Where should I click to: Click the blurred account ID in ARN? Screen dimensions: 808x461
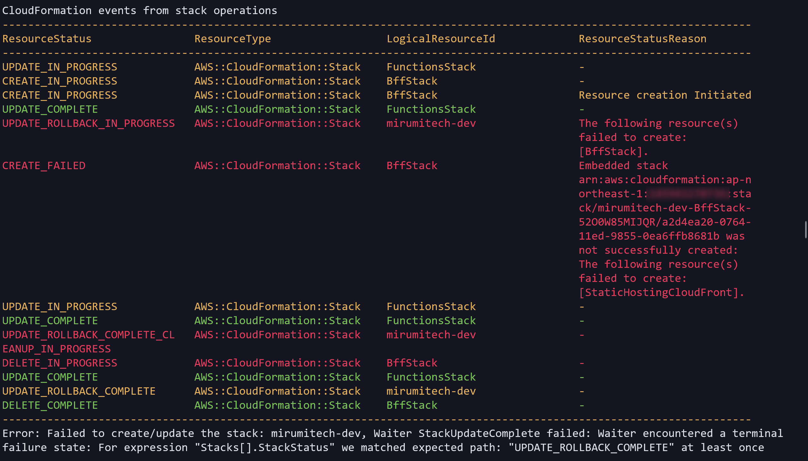pos(689,194)
